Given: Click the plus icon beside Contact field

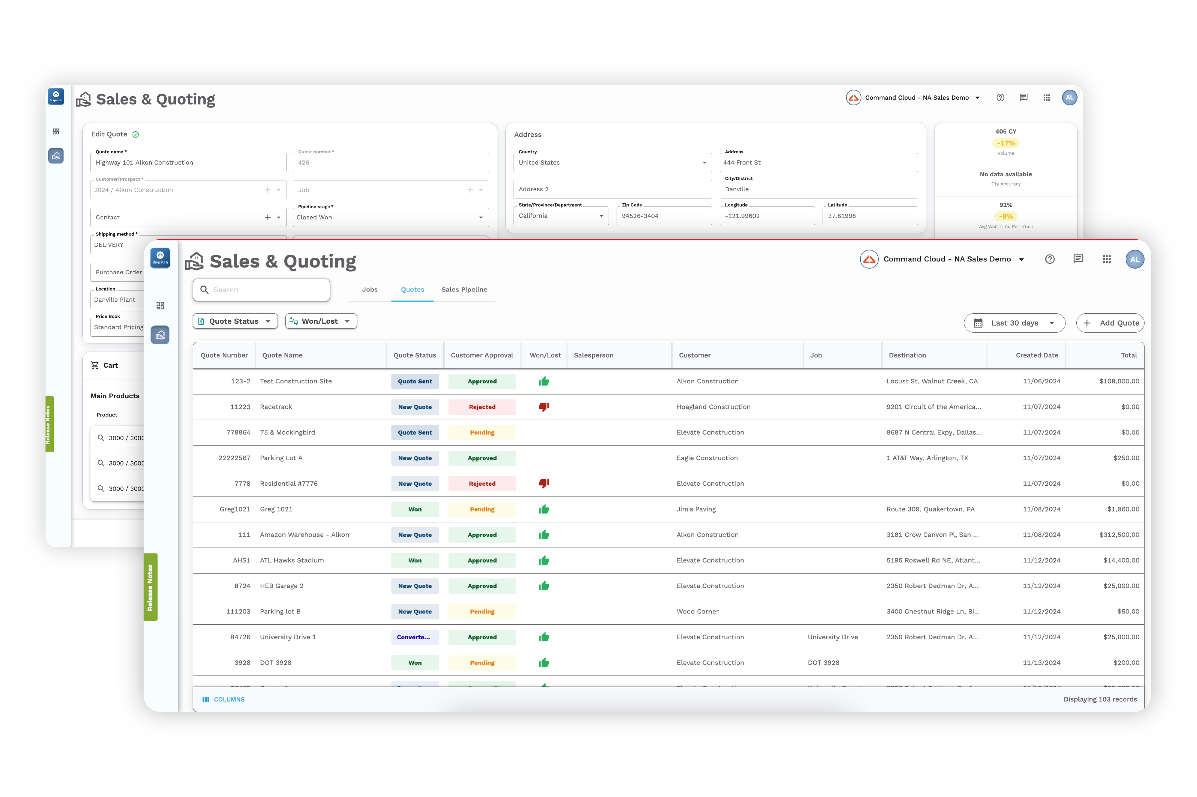Looking at the screenshot, I should 268,217.
